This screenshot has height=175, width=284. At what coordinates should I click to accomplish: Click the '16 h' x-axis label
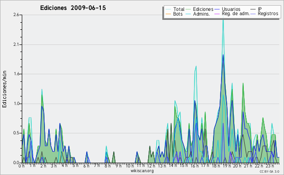[x=194, y=166]
